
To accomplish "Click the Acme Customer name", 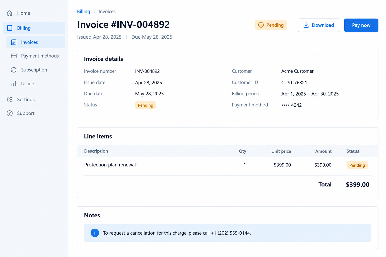I will point(298,71).
